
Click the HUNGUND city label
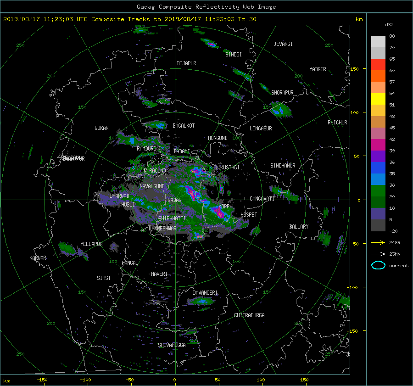coord(218,138)
